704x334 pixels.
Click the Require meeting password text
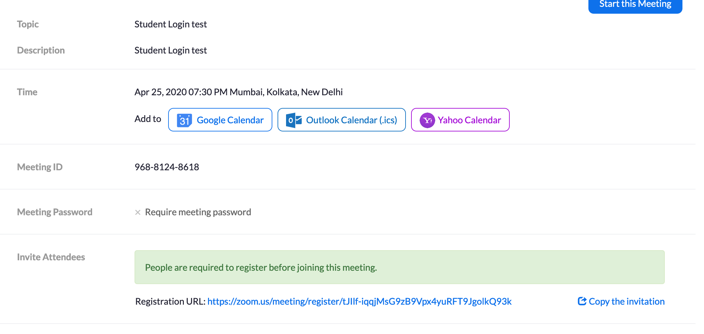click(198, 212)
